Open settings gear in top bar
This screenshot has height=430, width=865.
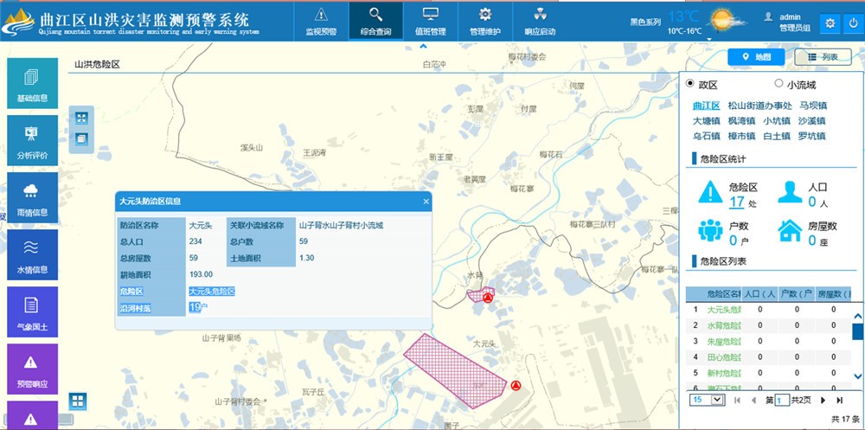click(x=830, y=23)
